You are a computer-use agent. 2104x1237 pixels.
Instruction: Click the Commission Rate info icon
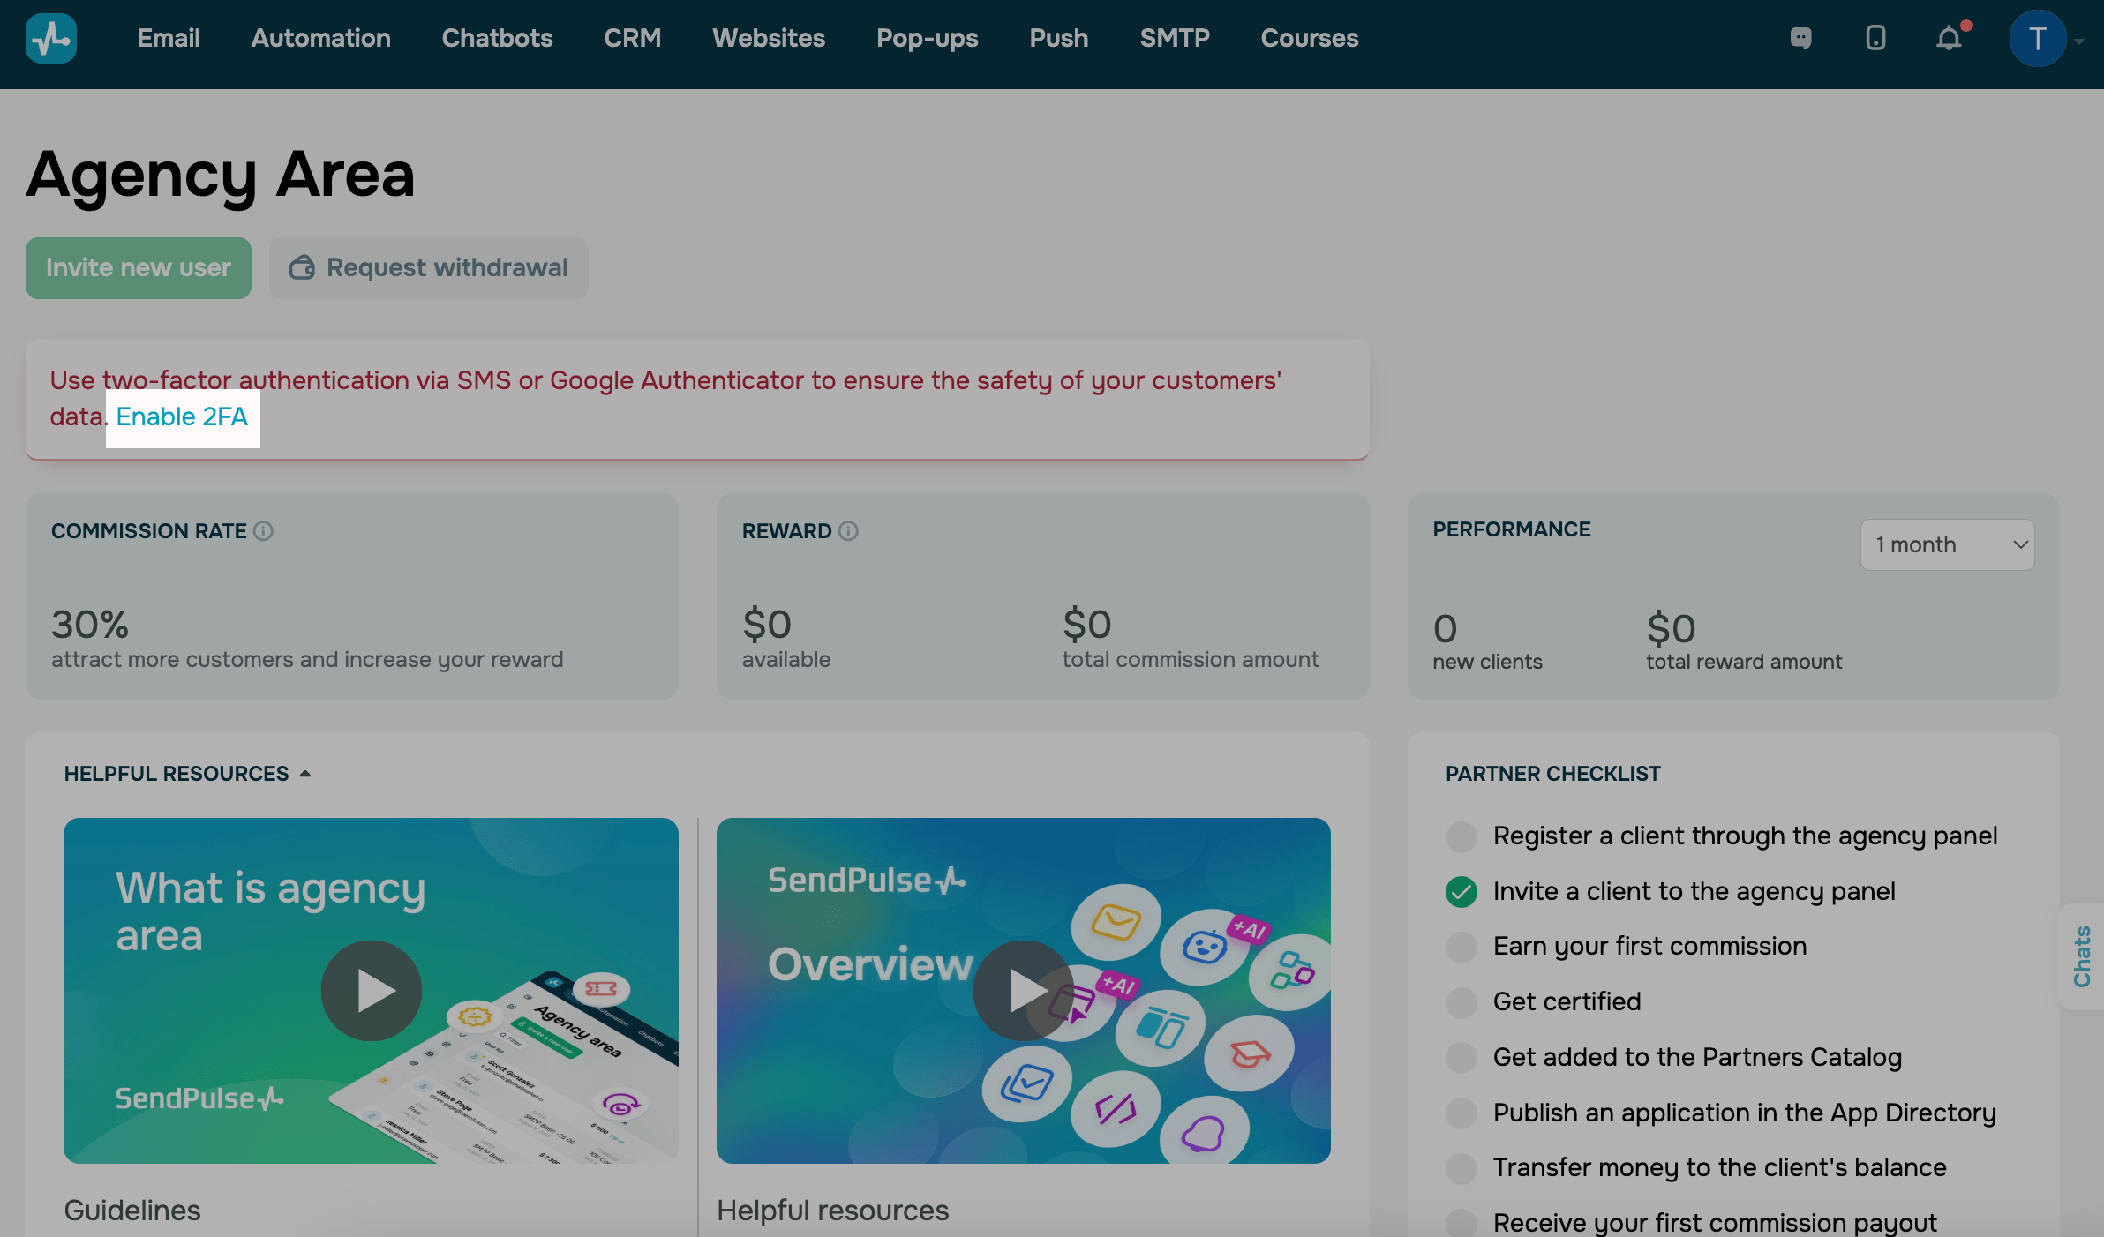[x=263, y=531]
